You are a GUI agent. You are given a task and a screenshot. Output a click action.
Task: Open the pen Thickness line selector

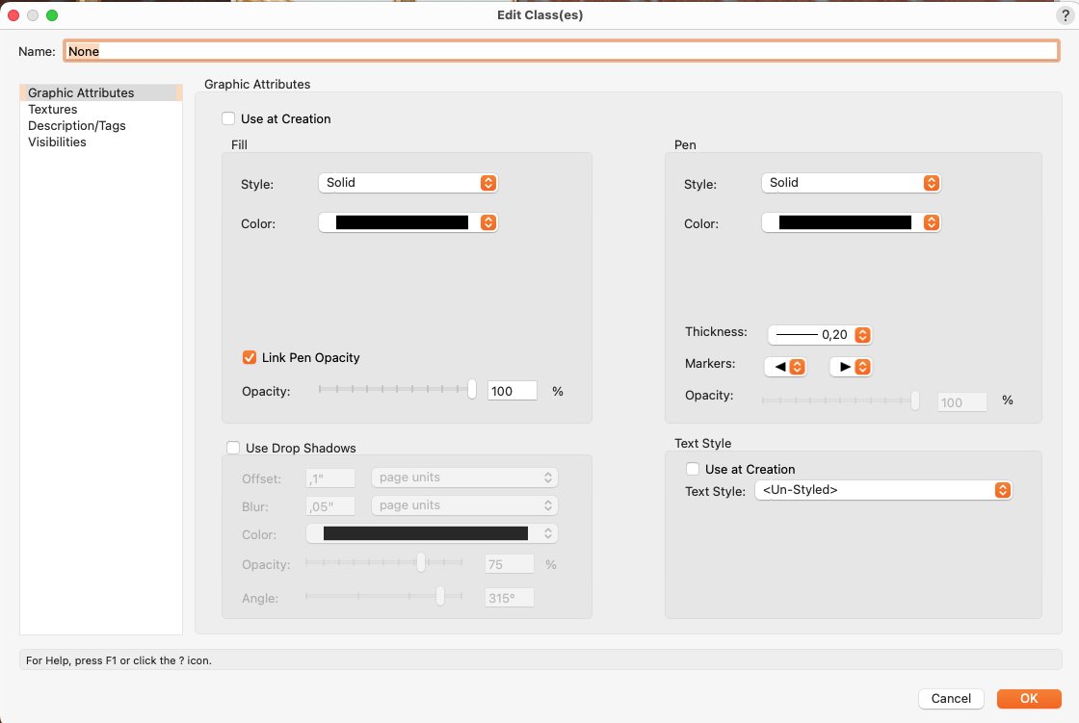pyautogui.click(x=820, y=335)
